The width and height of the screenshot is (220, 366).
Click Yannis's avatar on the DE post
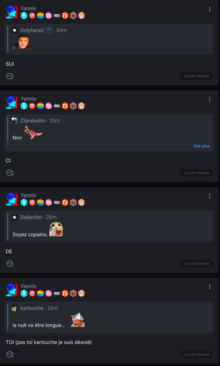pos(11,199)
